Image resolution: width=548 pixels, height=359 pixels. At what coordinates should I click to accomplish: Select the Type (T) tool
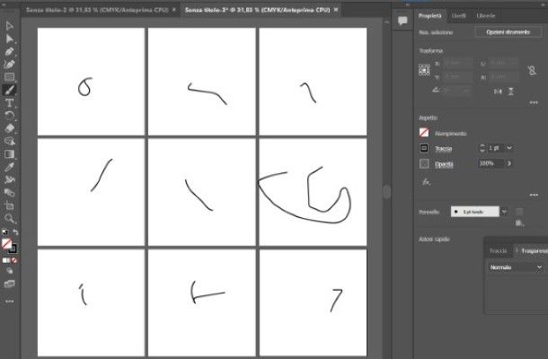[10, 102]
